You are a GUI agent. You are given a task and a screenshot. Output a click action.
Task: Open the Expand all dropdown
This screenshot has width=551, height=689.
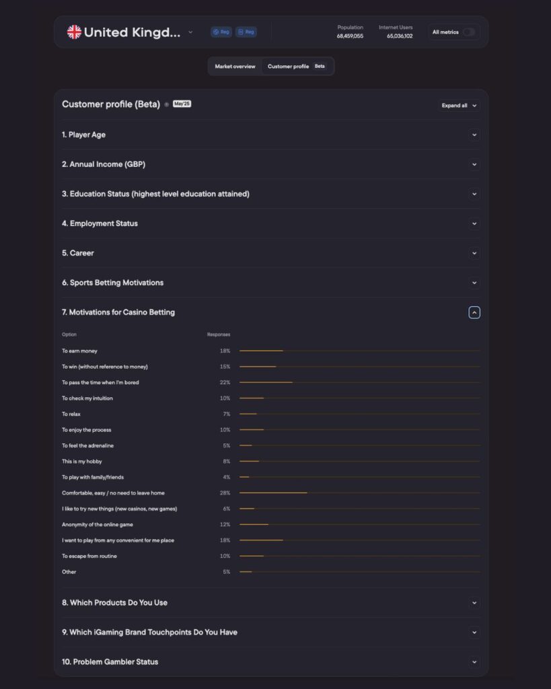pos(460,105)
